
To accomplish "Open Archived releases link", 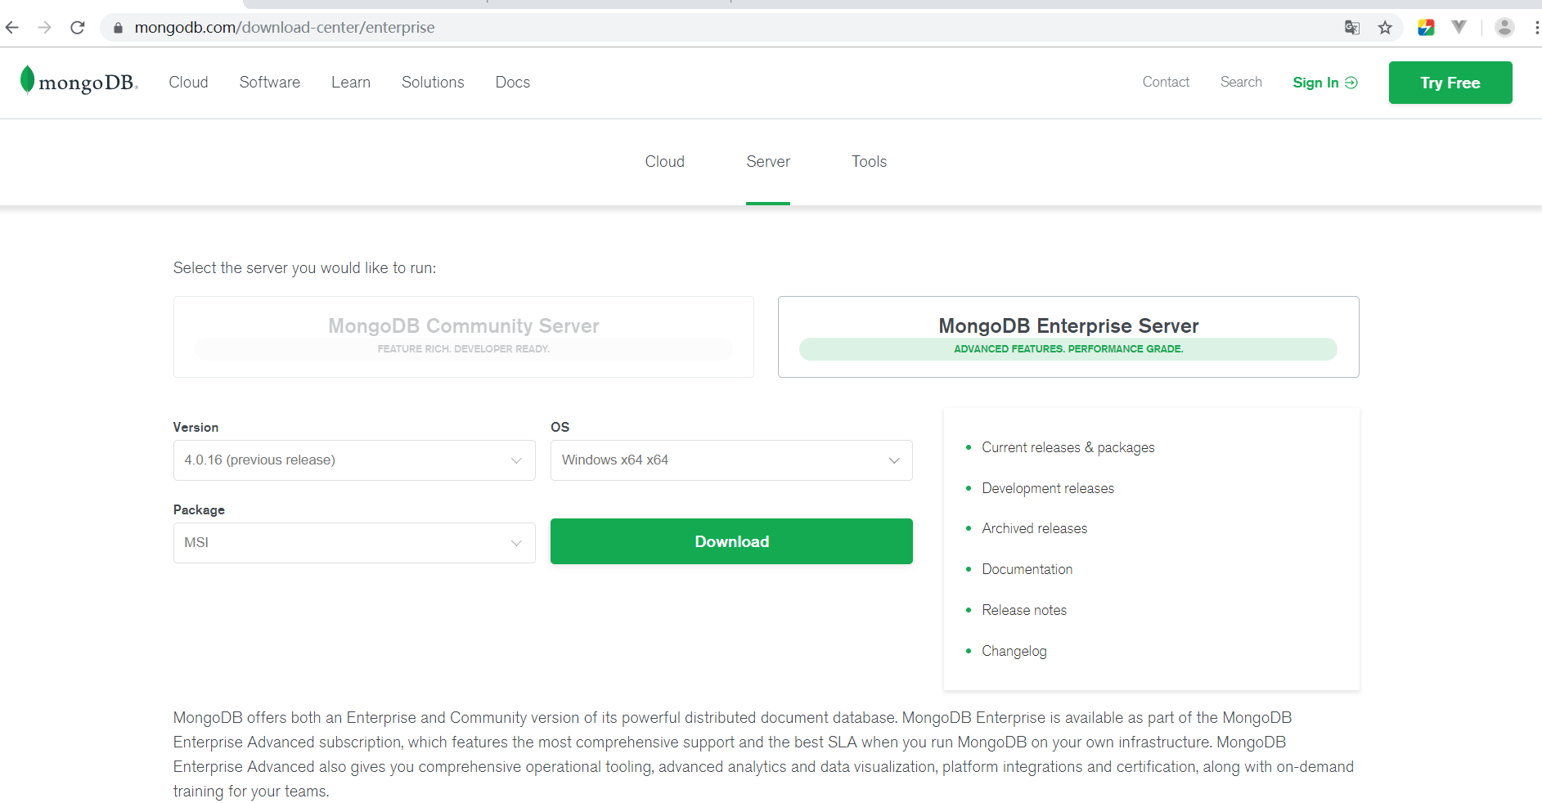I will (1035, 528).
